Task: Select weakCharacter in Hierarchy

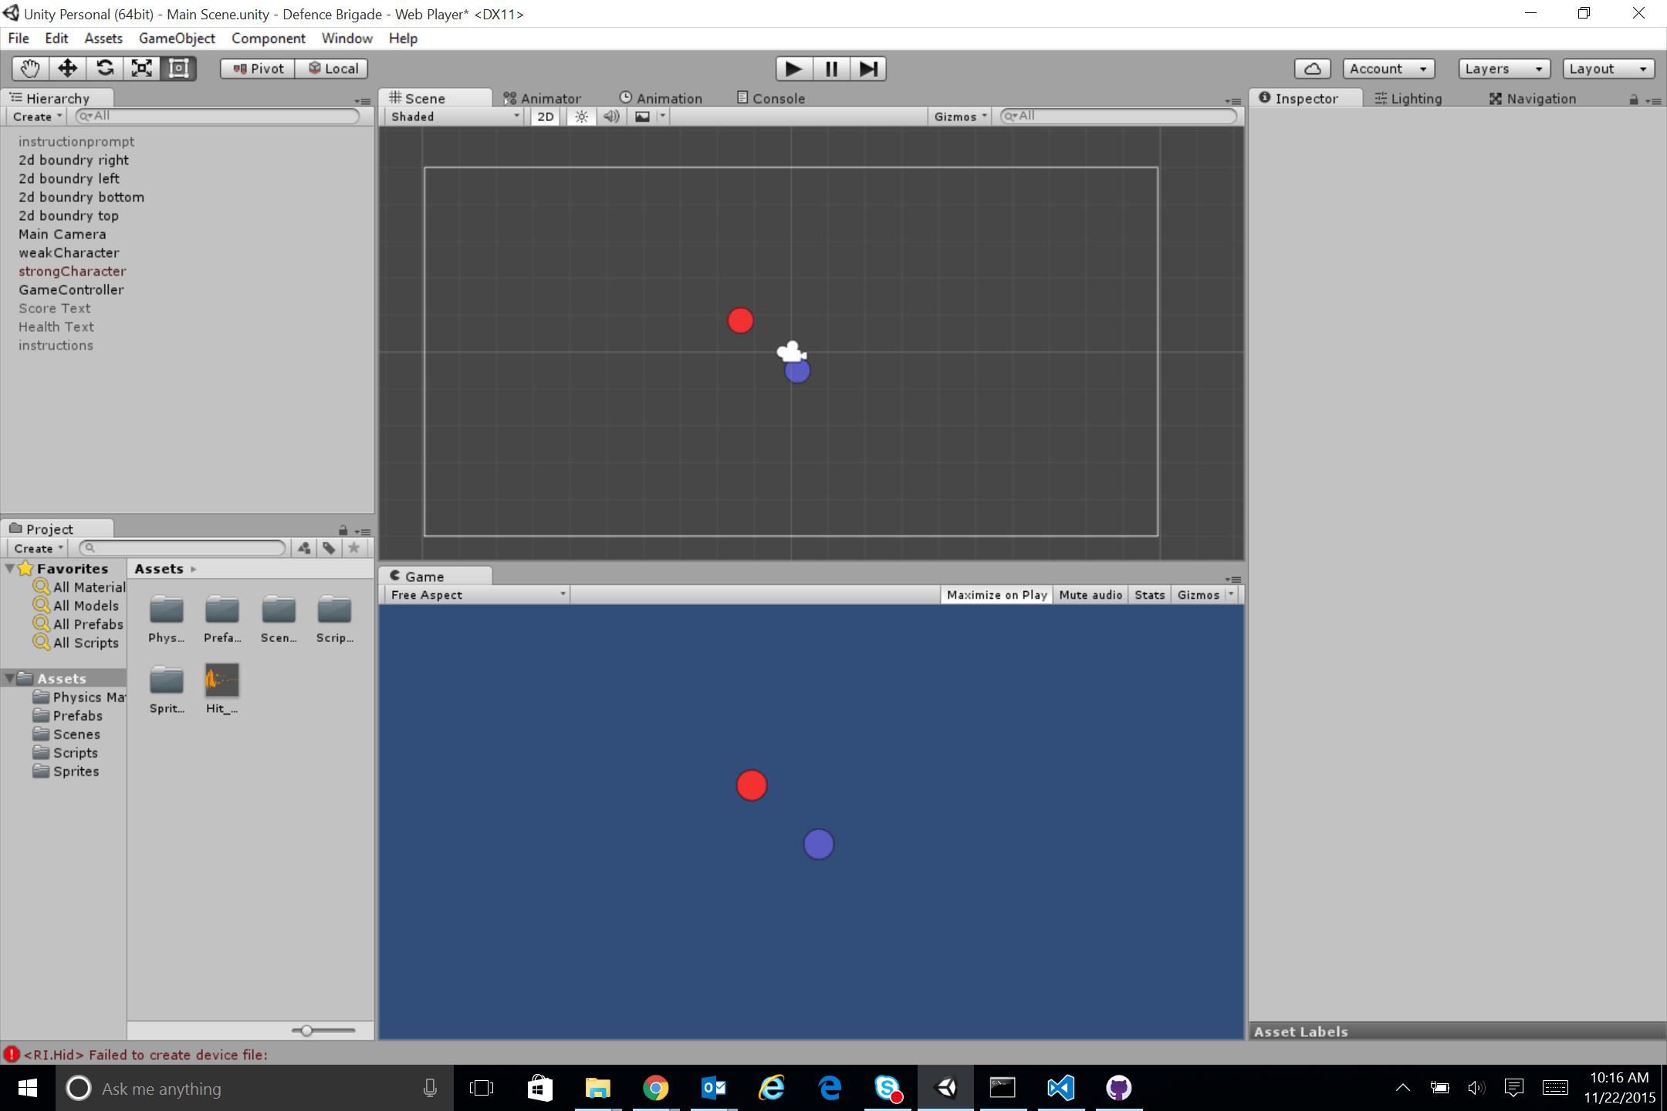Action: [x=69, y=252]
